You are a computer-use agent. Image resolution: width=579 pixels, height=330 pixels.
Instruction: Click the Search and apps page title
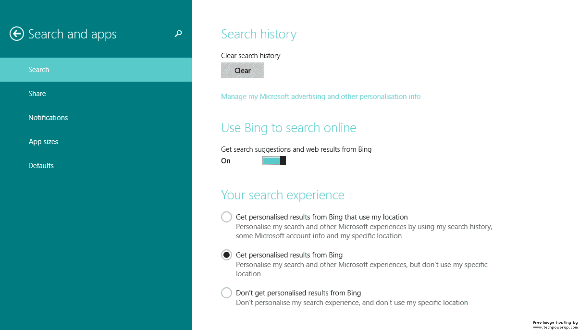[x=73, y=34]
